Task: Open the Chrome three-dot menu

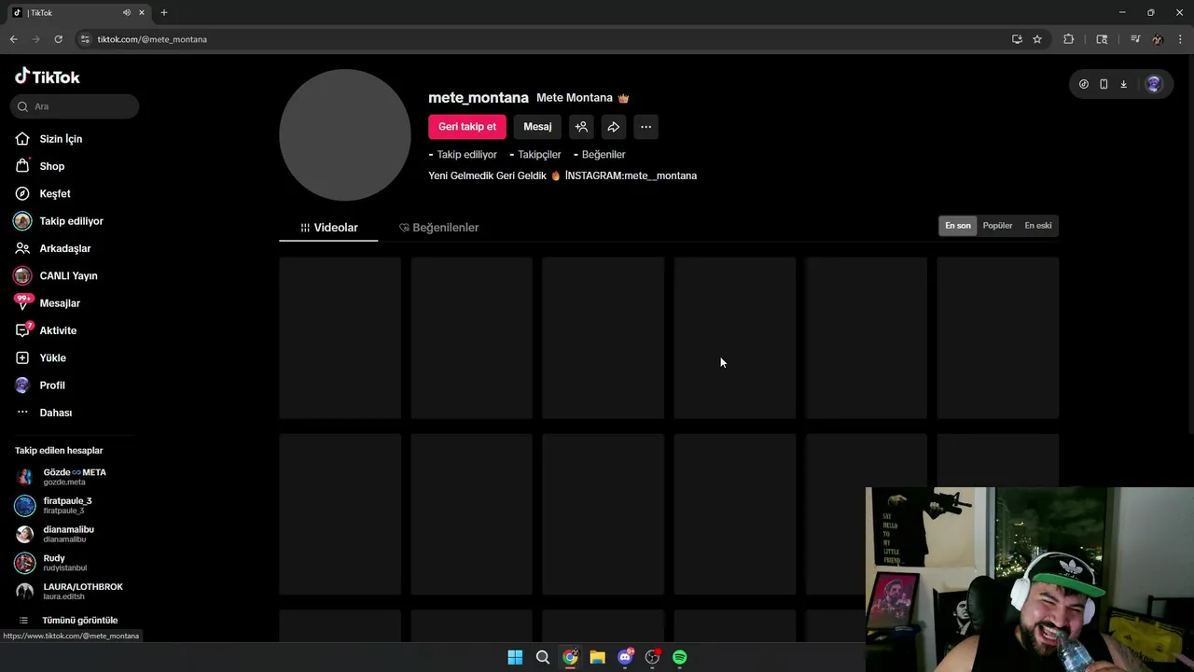Action: [x=1180, y=39]
